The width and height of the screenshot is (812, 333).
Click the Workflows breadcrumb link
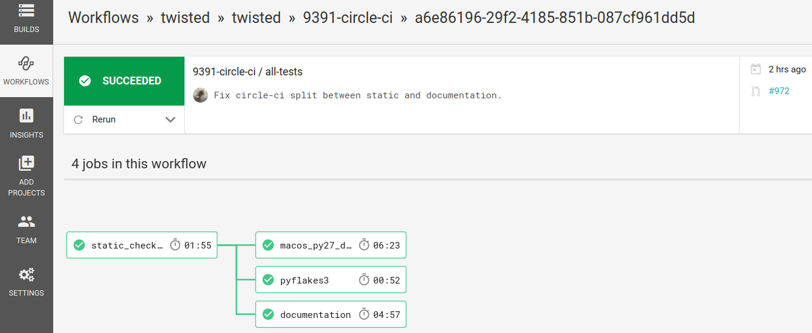coord(103,18)
